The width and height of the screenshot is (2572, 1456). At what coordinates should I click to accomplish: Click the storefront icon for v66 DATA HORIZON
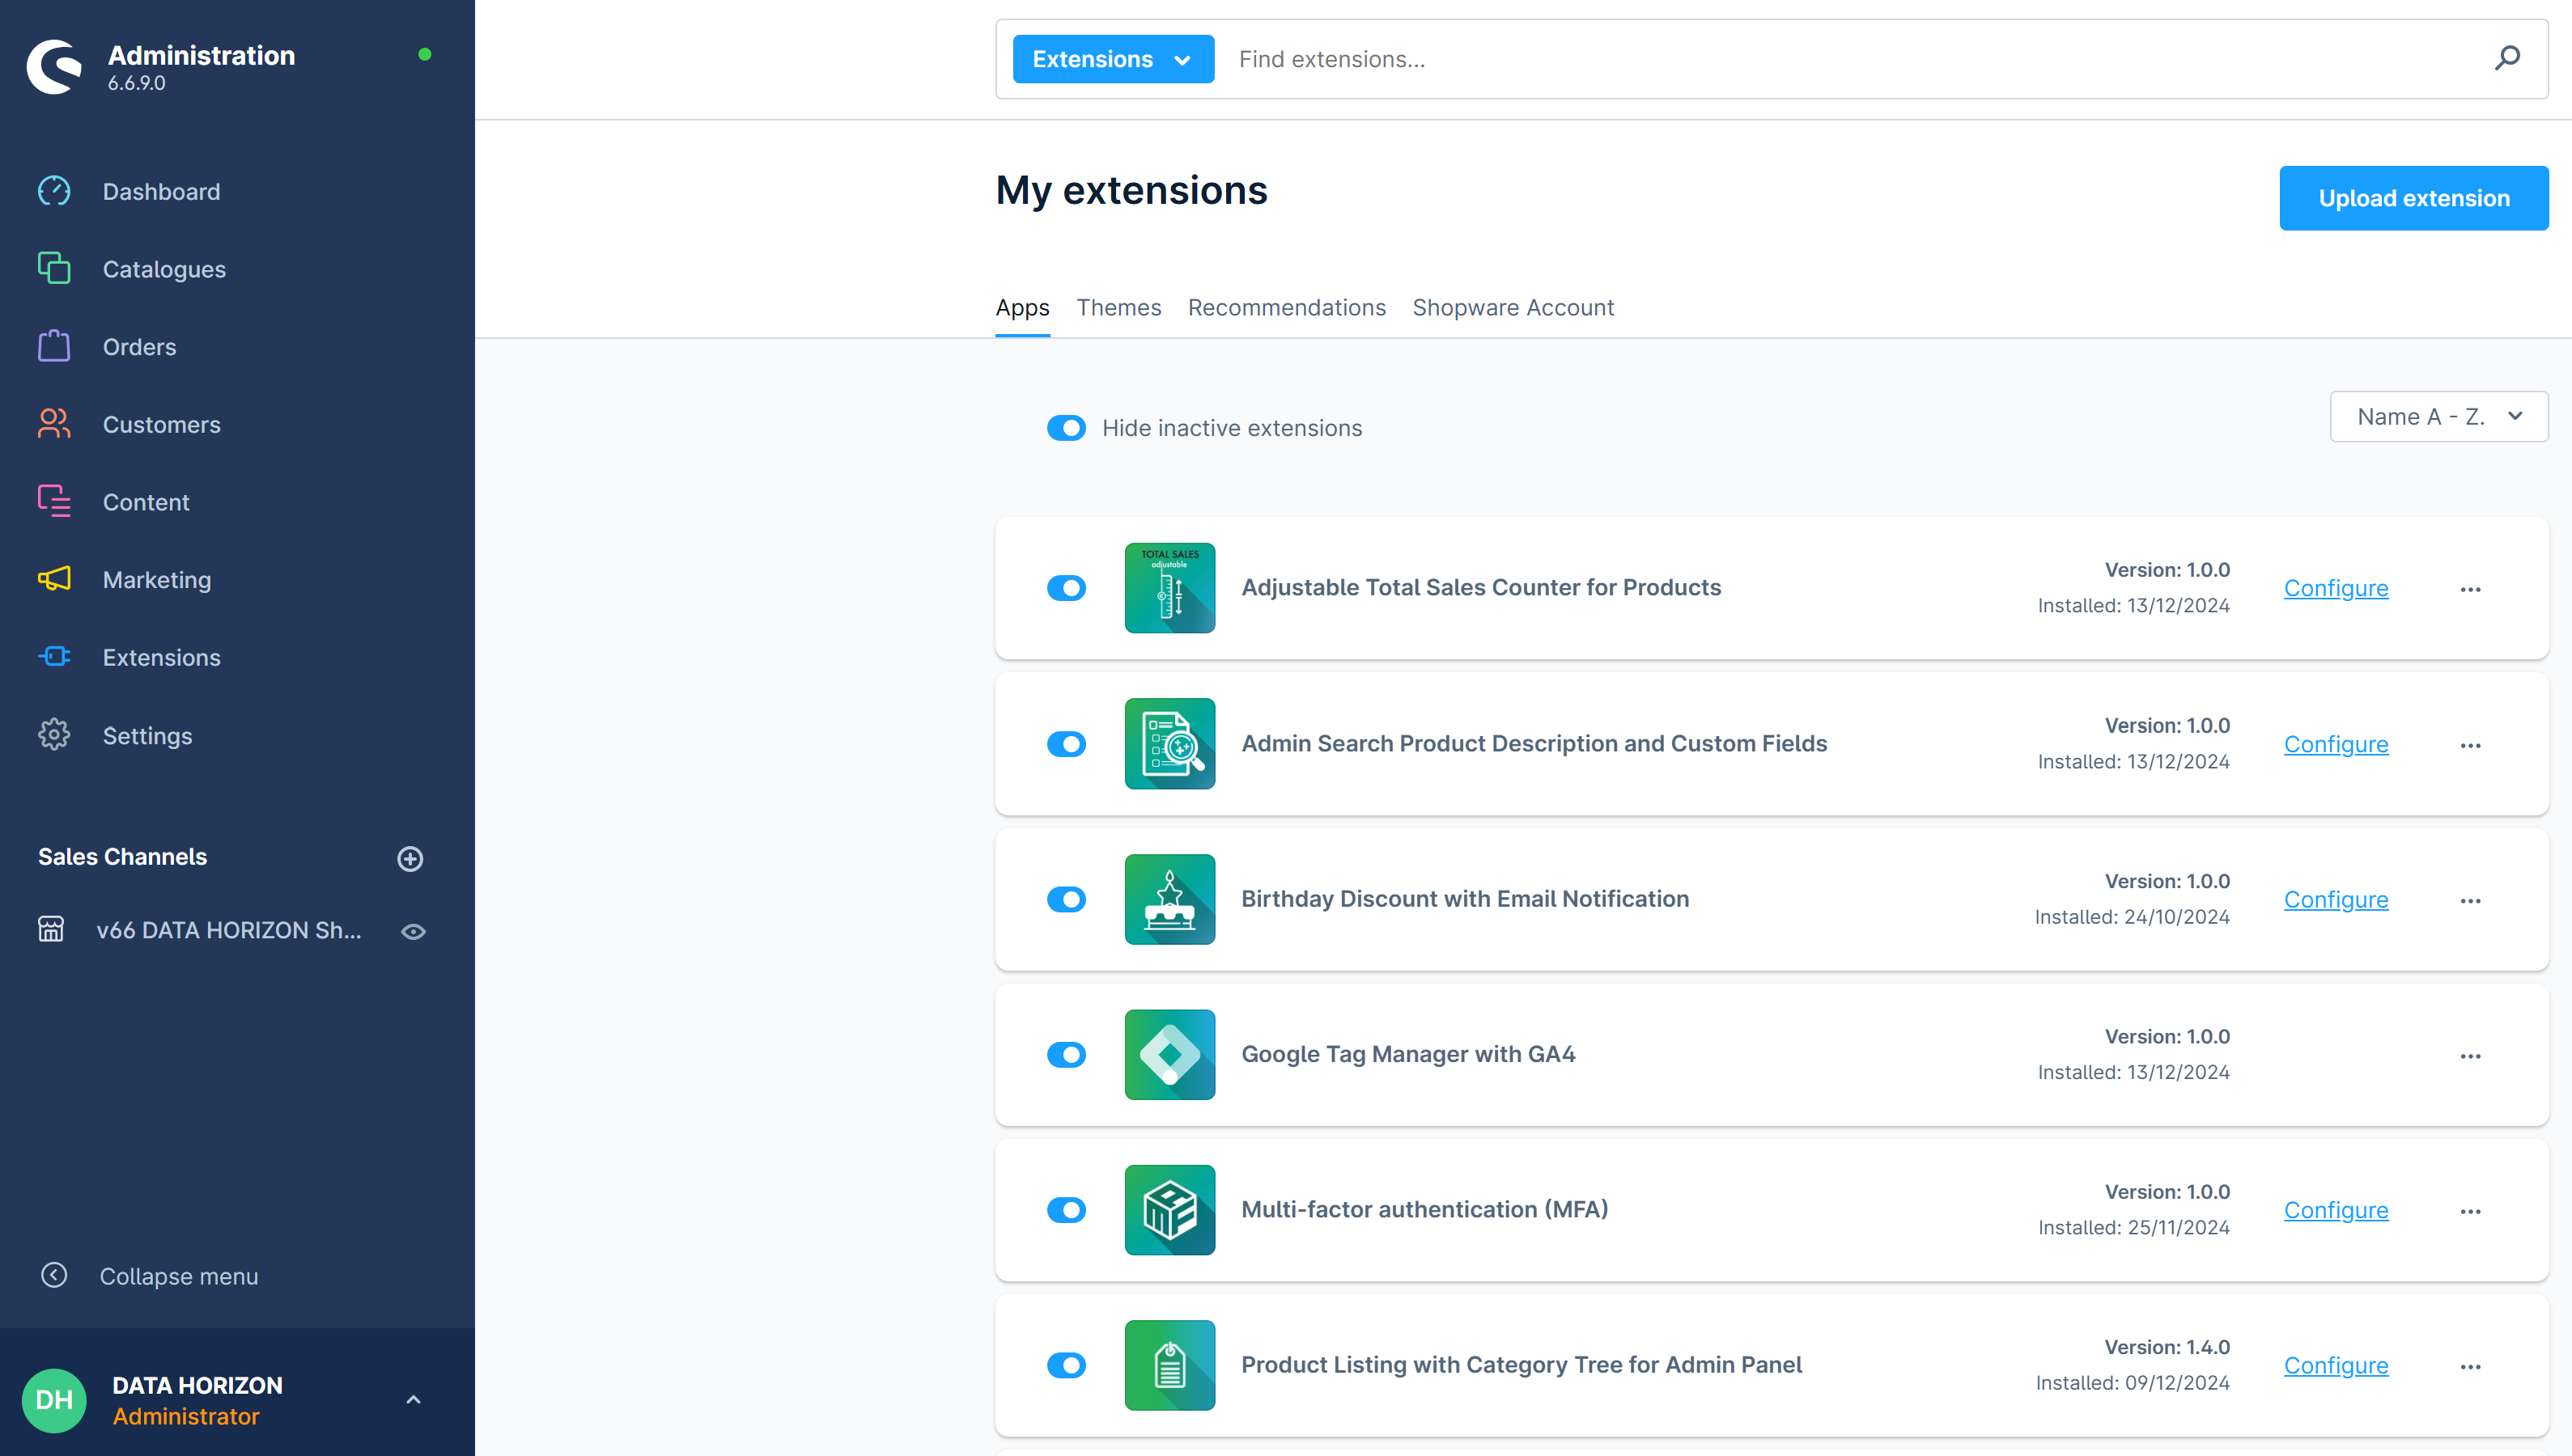click(51, 929)
